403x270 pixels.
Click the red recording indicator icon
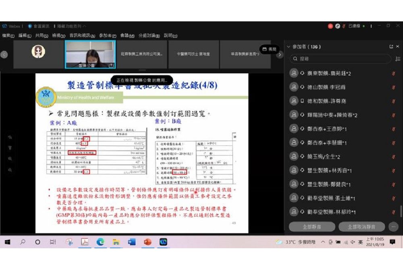click(330, 26)
